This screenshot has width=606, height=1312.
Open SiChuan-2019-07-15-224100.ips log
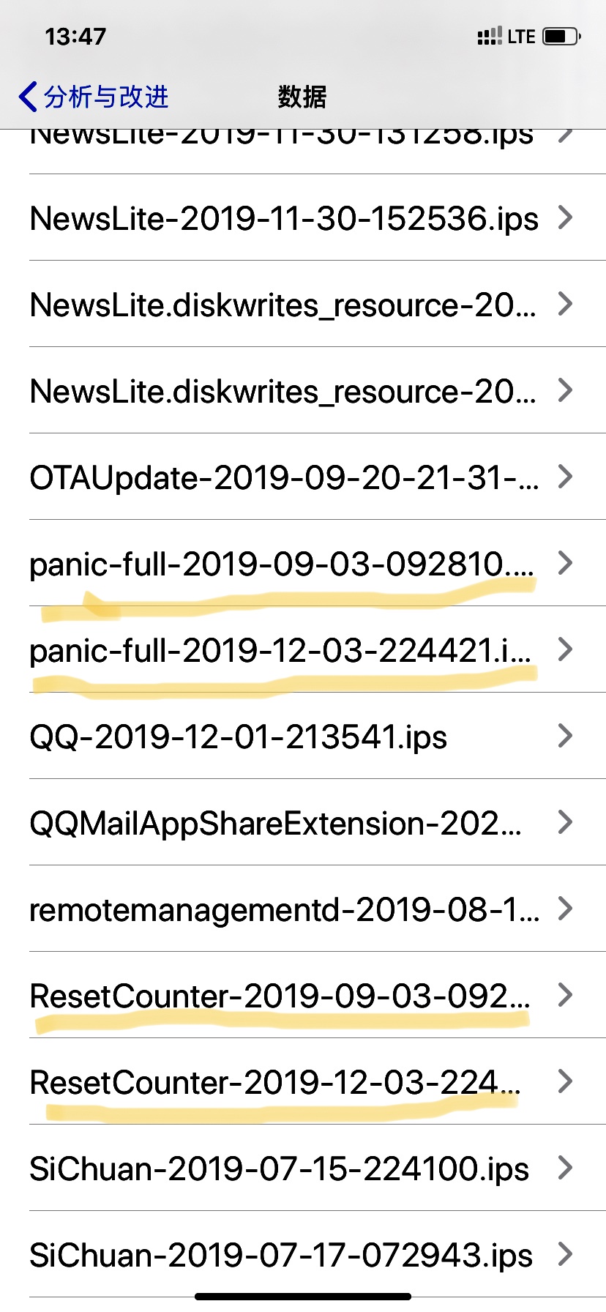coord(279,1168)
